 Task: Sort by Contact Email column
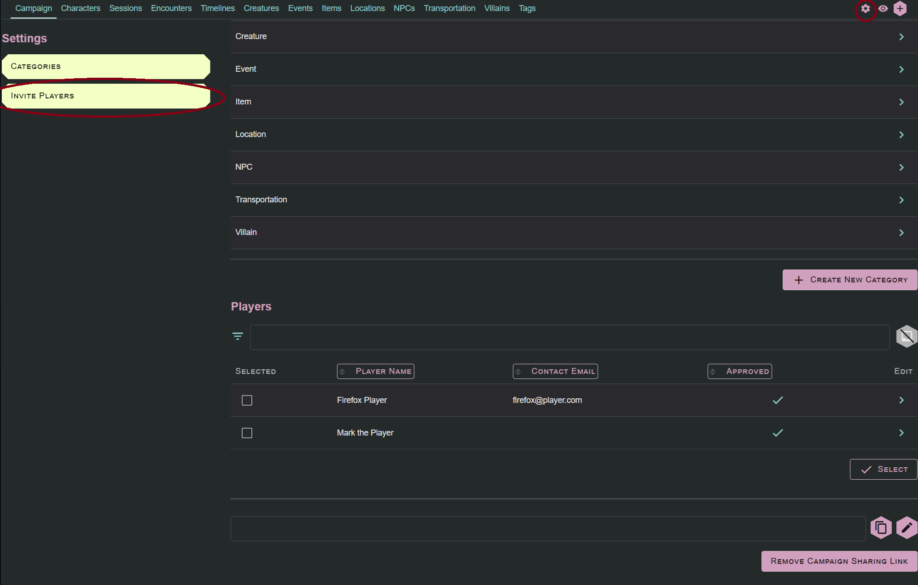tap(555, 371)
